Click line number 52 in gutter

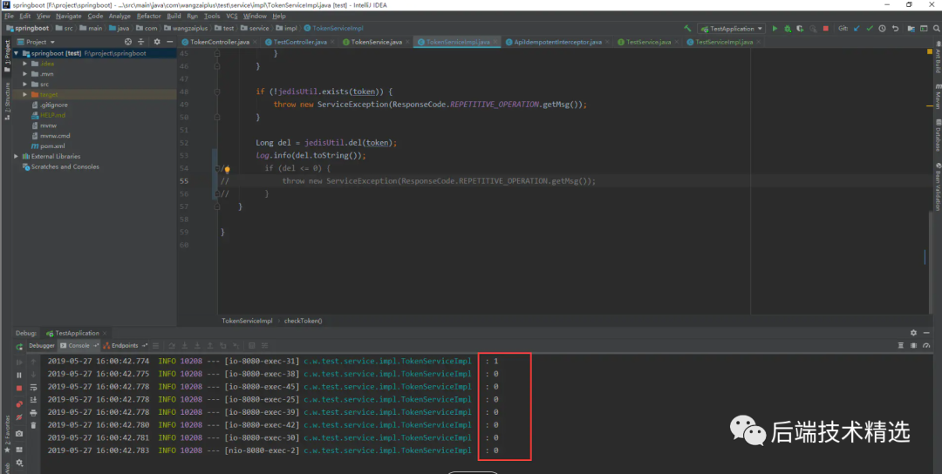click(184, 143)
